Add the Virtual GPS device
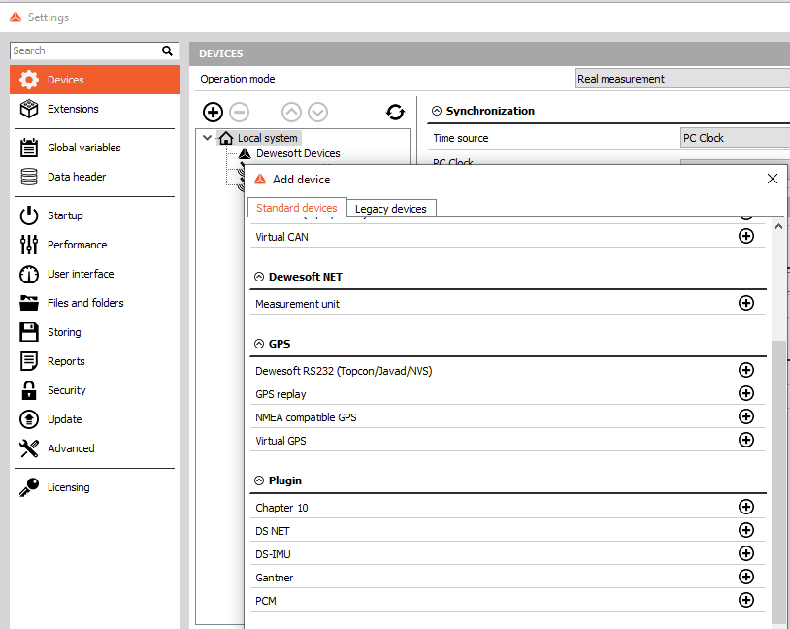 coord(746,440)
